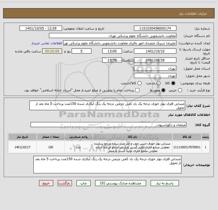
Task: Click the کد کالا column header
Action: 187,137
